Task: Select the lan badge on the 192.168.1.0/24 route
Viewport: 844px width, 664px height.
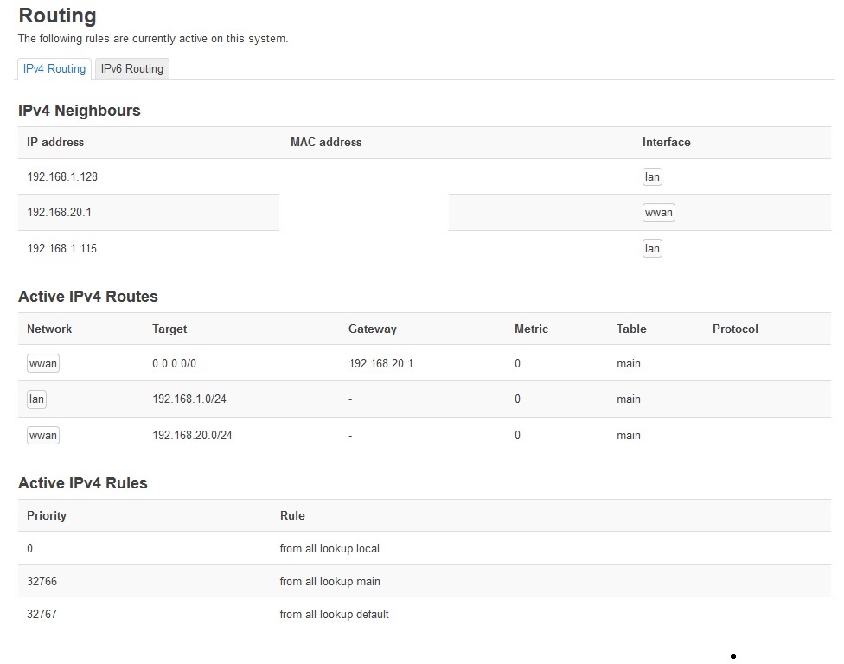Action: tap(36, 399)
